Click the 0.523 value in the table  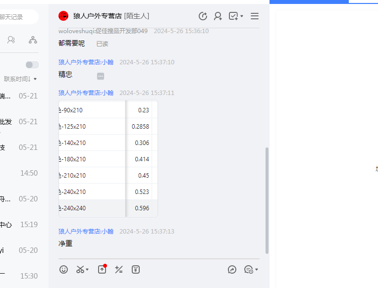click(x=142, y=192)
